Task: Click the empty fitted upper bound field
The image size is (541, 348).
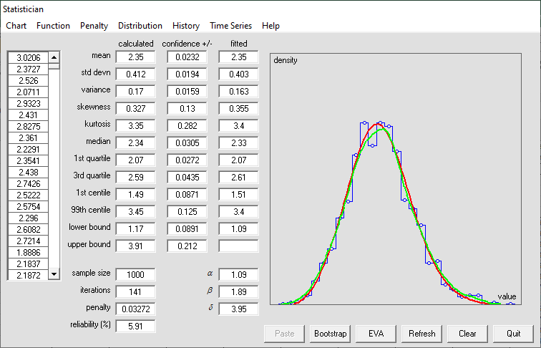Action: (238, 246)
